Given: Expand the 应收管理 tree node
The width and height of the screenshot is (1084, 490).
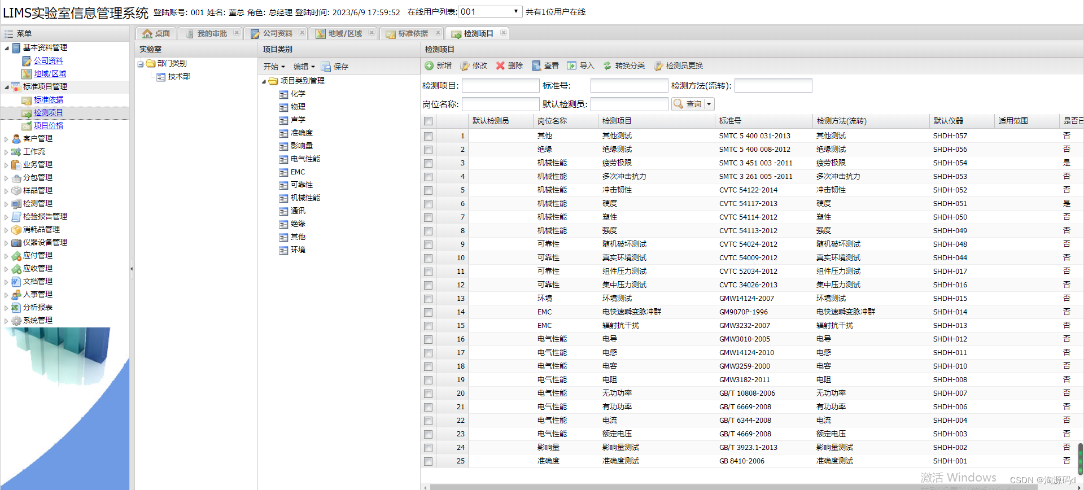Looking at the screenshot, I should coord(7,269).
